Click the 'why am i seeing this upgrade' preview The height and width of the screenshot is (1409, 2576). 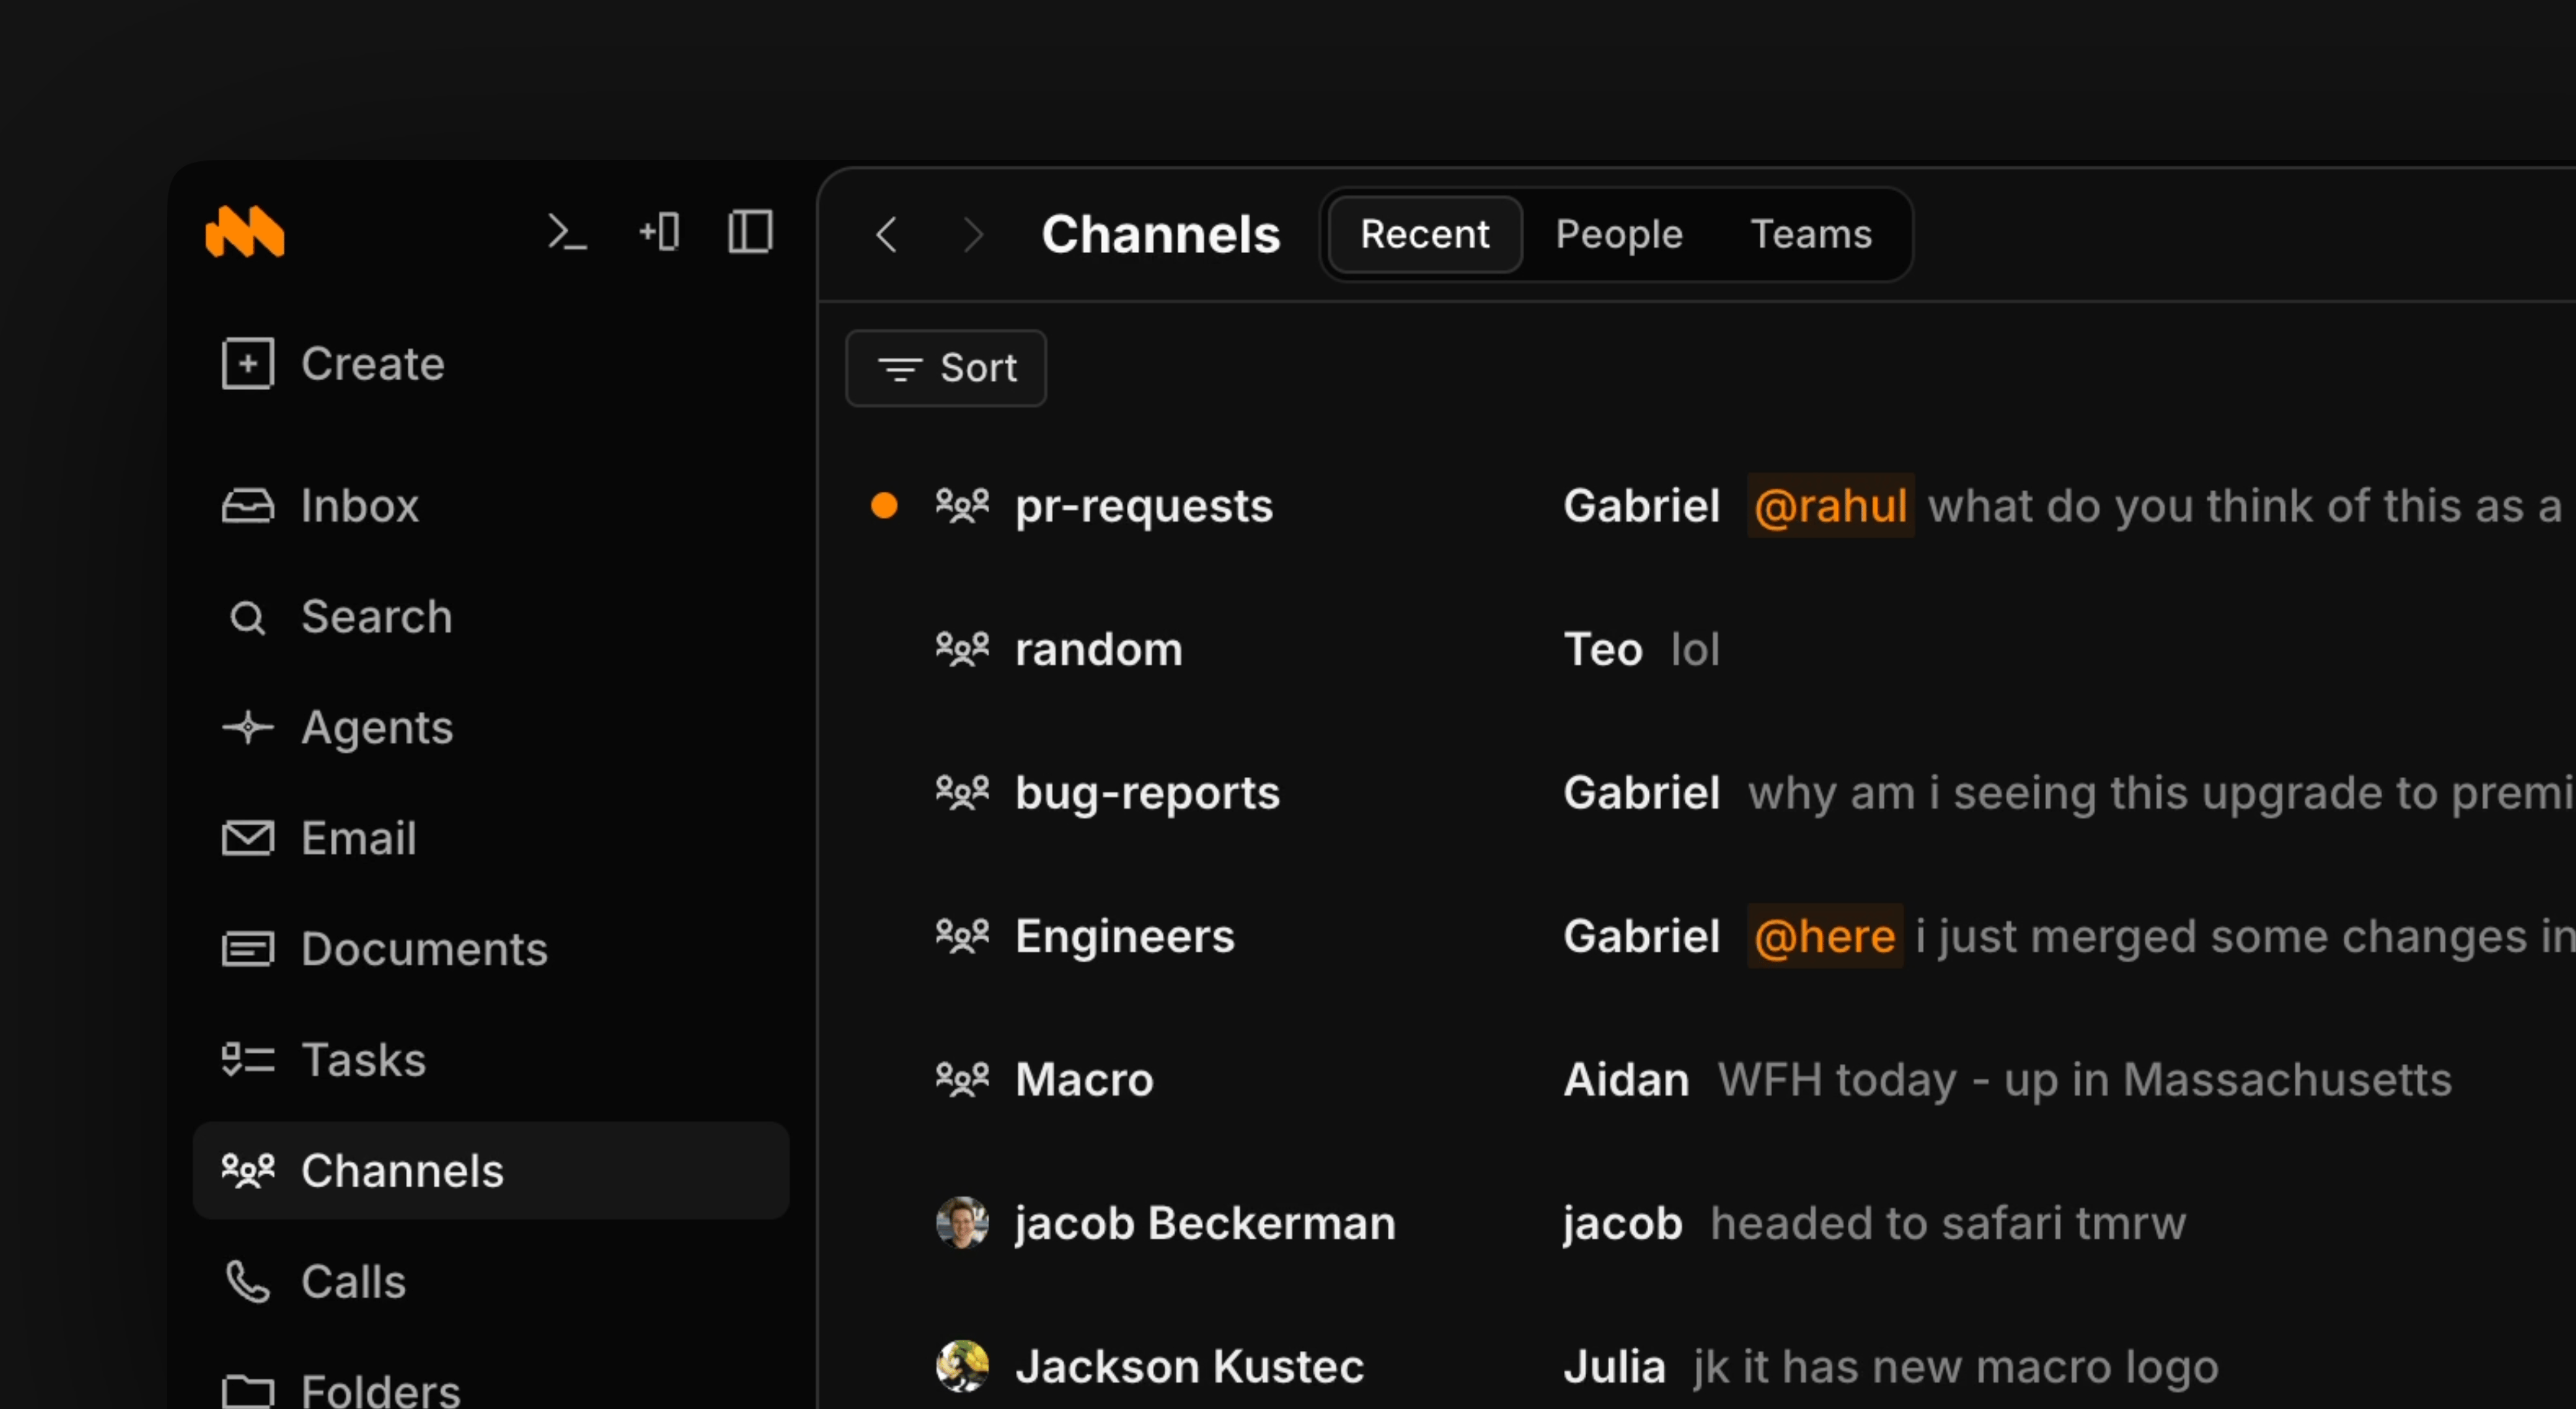(2161, 793)
